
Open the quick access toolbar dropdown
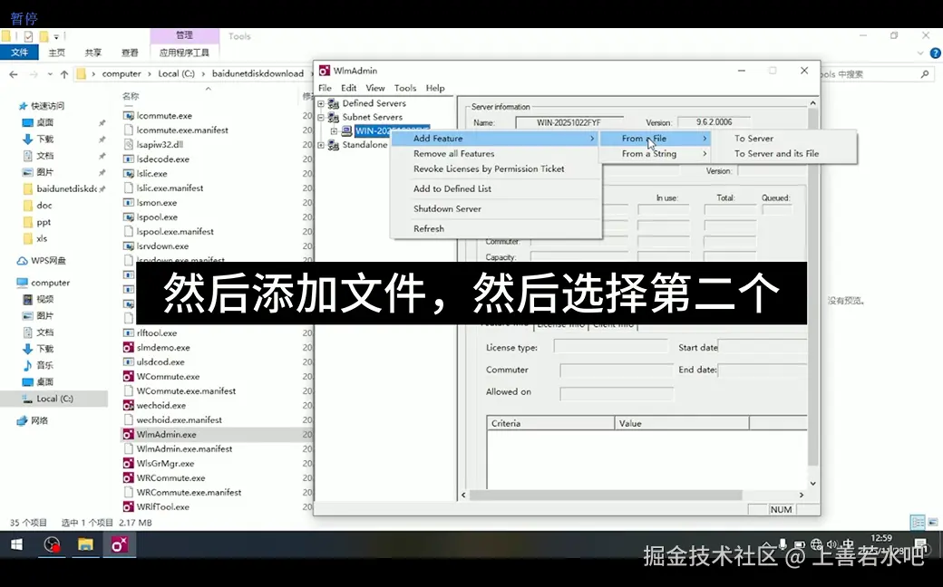click(56, 36)
